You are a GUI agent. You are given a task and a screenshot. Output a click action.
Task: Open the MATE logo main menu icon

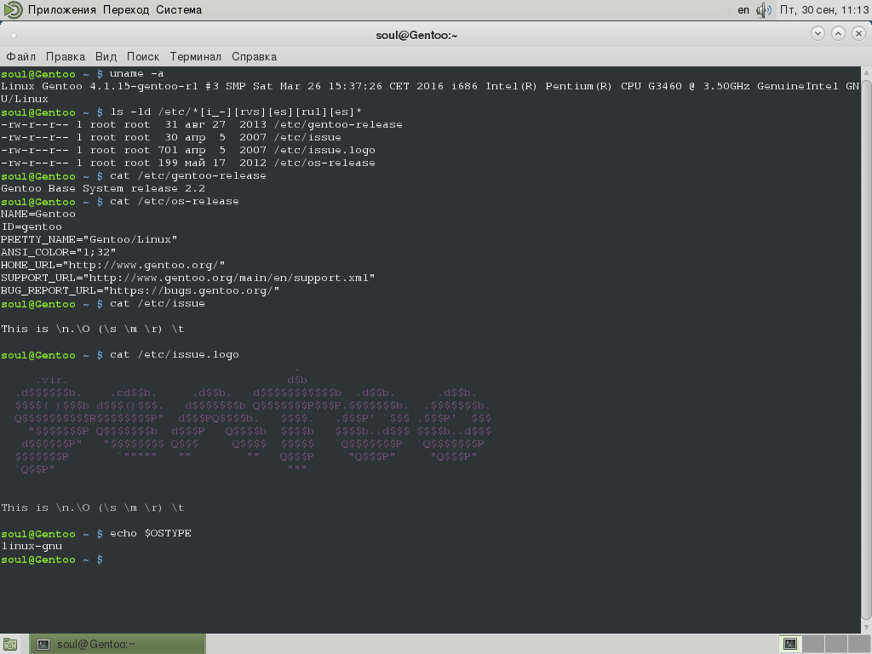tap(13, 9)
